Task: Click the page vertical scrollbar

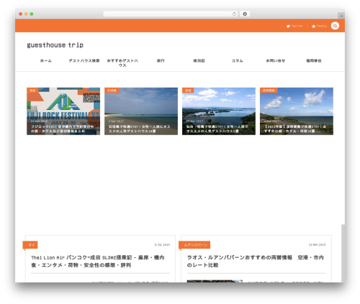Action: [x=343, y=253]
